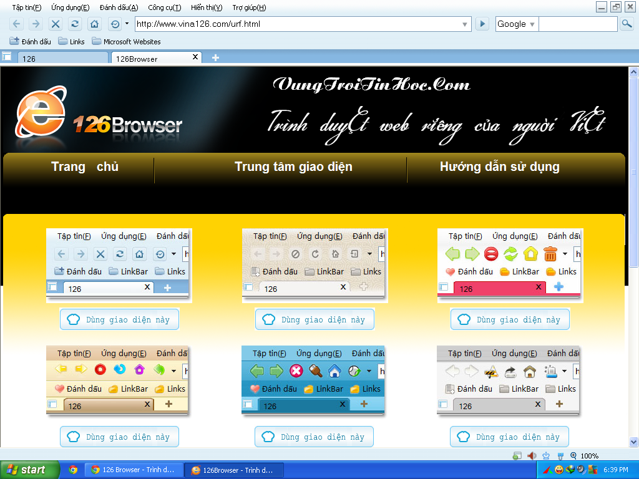This screenshot has width=639, height=479.
Task: Click the beige patterned theme preview thumbnail
Action: (315, 265)
